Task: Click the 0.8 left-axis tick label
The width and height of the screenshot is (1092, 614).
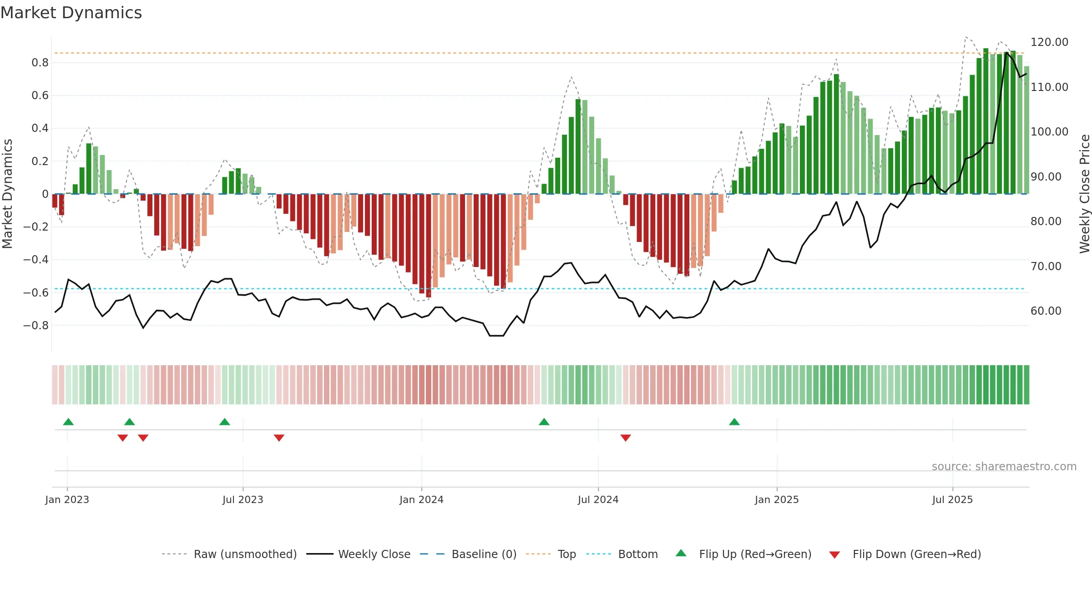Action: 40,62
